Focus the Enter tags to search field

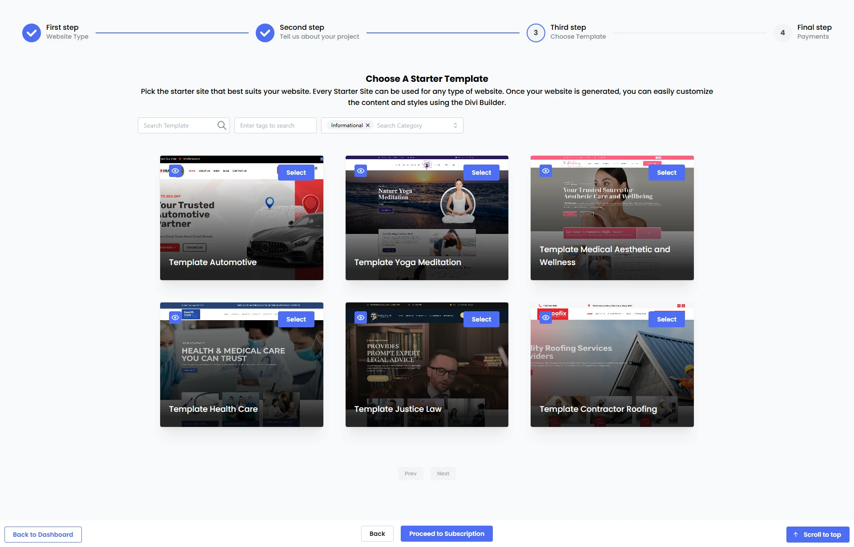coord(275,125)
